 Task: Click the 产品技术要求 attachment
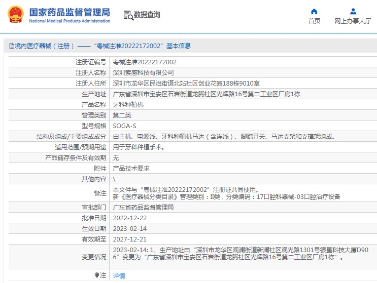(x=131, y=169)
